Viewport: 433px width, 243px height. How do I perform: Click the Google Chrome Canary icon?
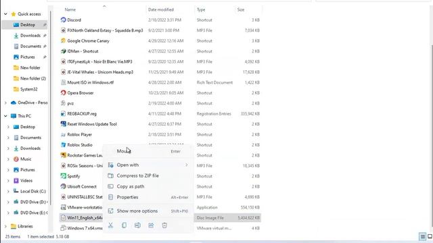[63, 40]
